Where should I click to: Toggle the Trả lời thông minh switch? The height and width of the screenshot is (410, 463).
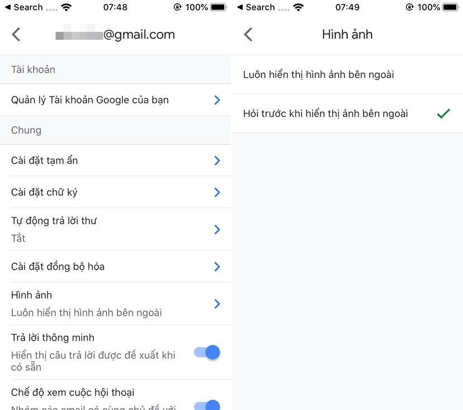pyautogui.click(x=207, y=352)
